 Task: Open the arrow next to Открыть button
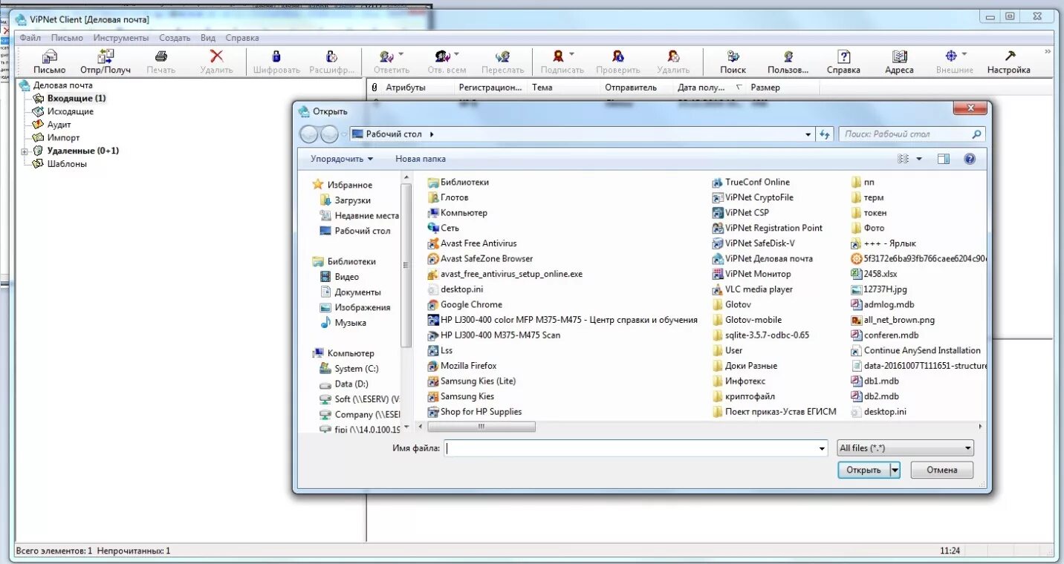pyautogui.click(x=895, y=470)
